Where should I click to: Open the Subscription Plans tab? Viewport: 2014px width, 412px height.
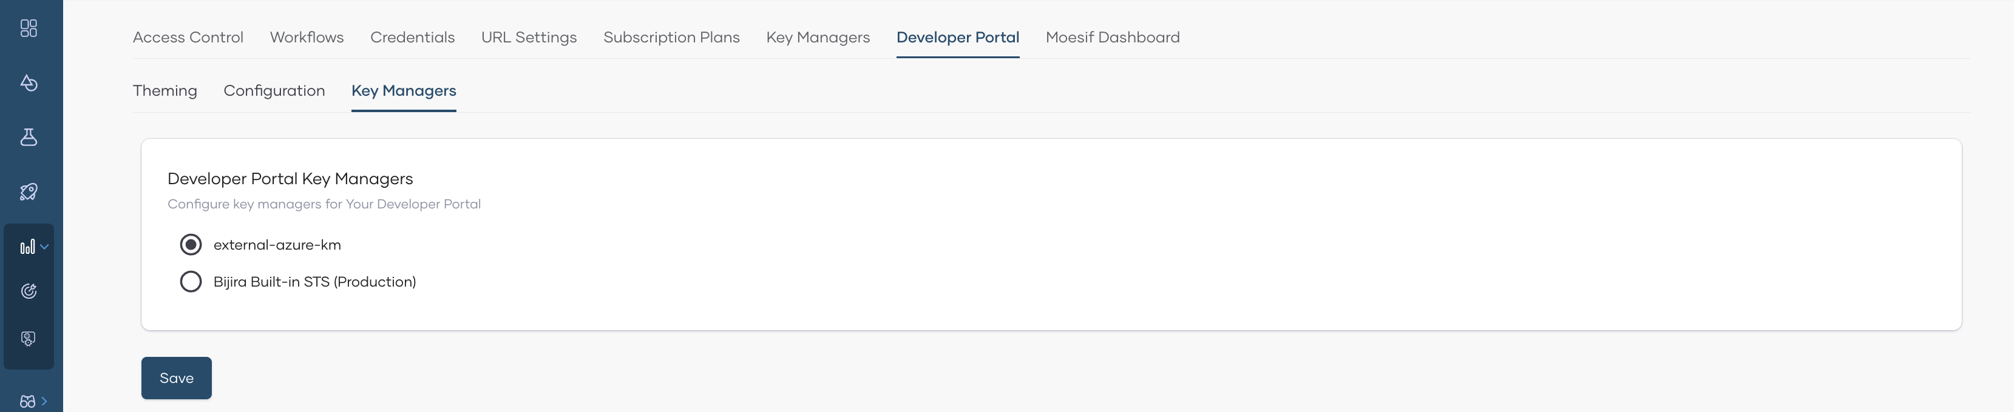point(671,38)
